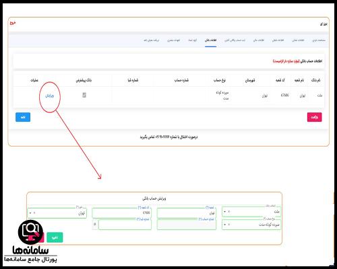
Task: Open the rightmost مشخصات فردی tab
Action: point(319,40)
